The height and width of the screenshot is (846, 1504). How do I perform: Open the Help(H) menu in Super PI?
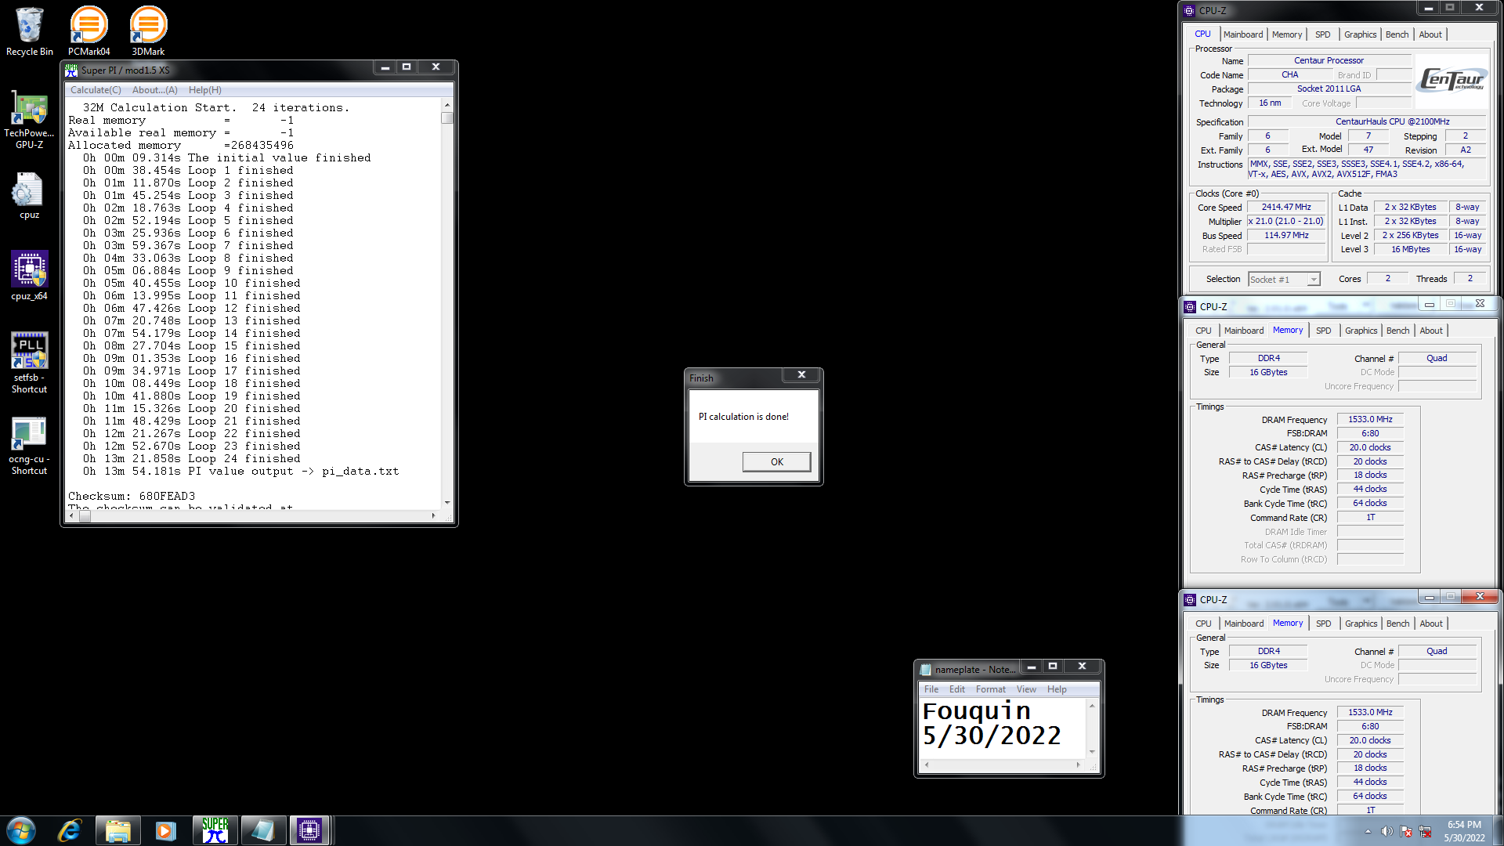click(204, 90)
